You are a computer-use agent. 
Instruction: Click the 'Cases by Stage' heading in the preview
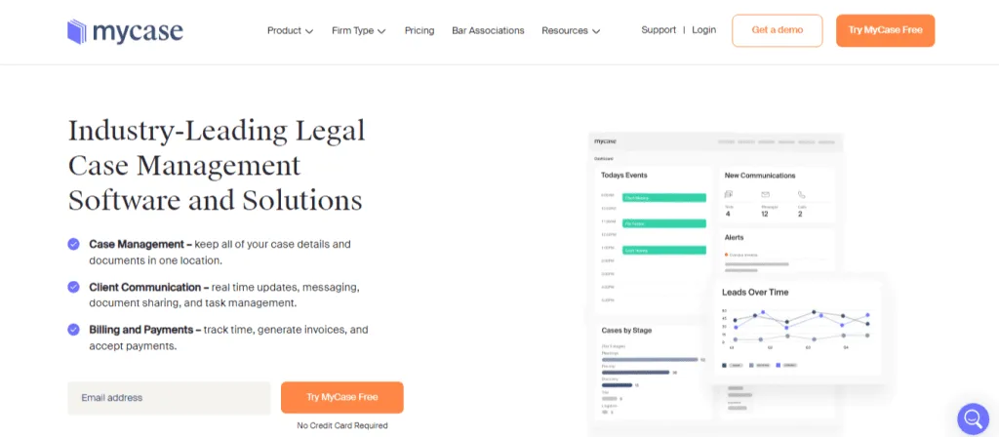tap(626, 331)
